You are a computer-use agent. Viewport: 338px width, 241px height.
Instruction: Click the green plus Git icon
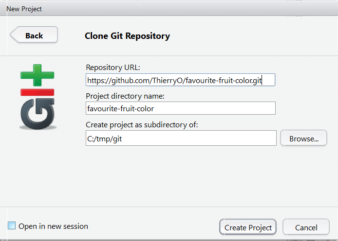click(x=38, y=75)
